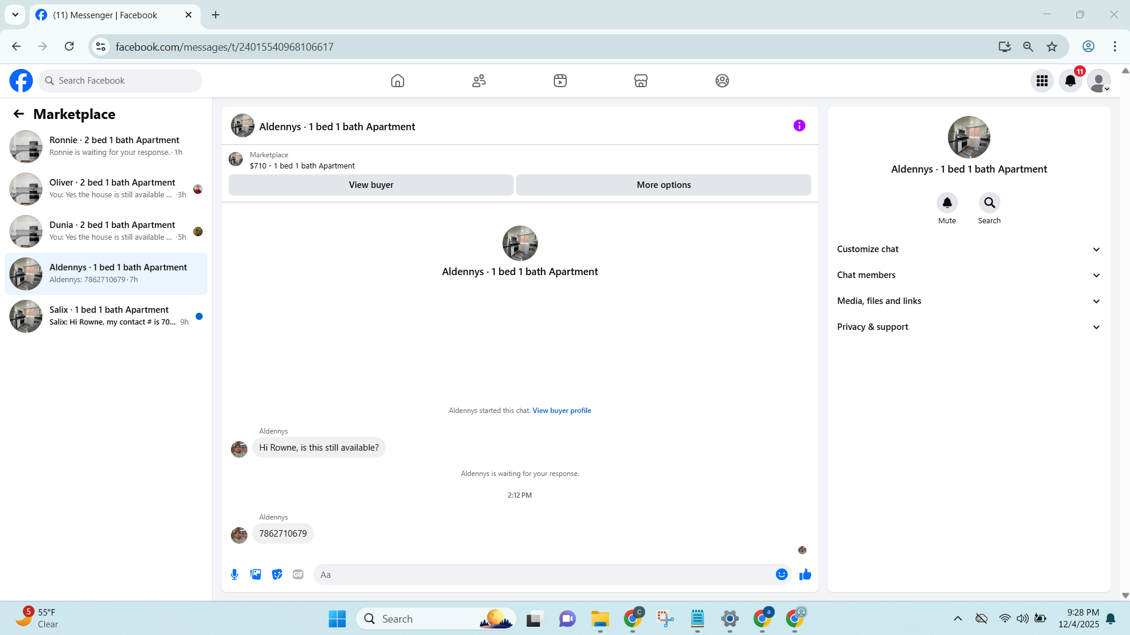The width and height of the screenshot is (1130, 635).
Task: Open the Groups icon in top navigation
Action: tap(722, 81)
